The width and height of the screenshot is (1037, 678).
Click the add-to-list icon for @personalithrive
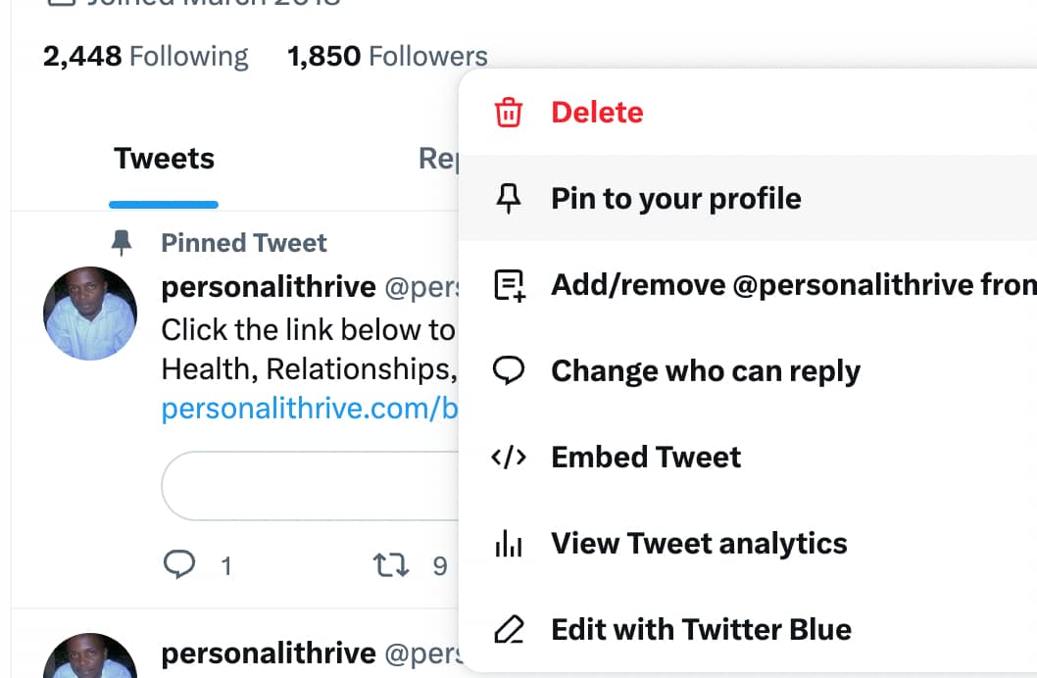tap(510, 285)
